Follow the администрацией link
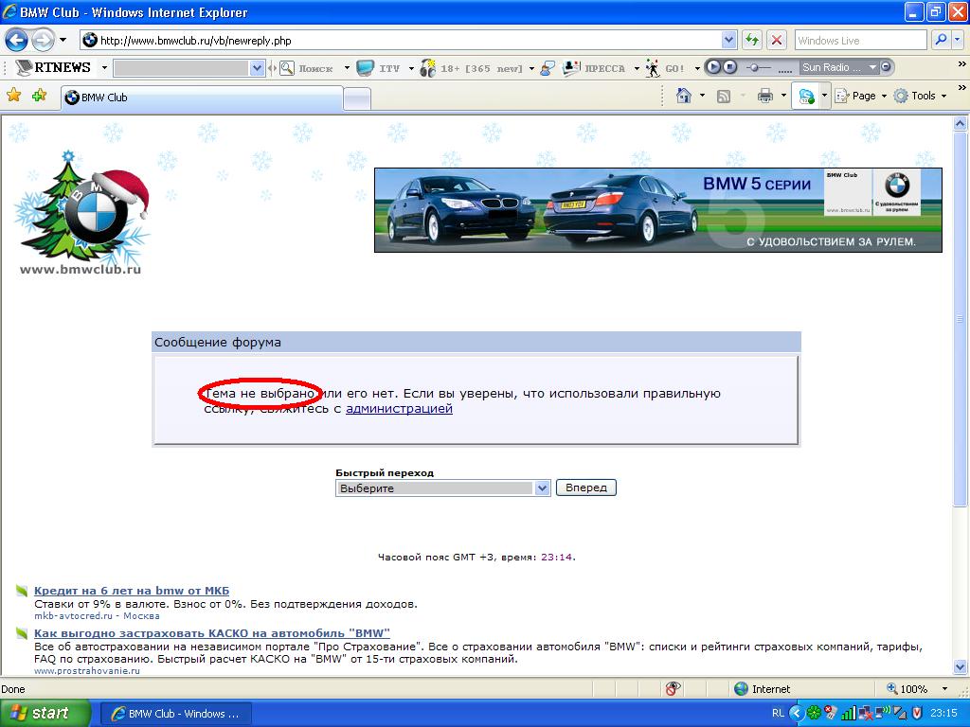Screen dimensions: 970x727 [399, 409]
